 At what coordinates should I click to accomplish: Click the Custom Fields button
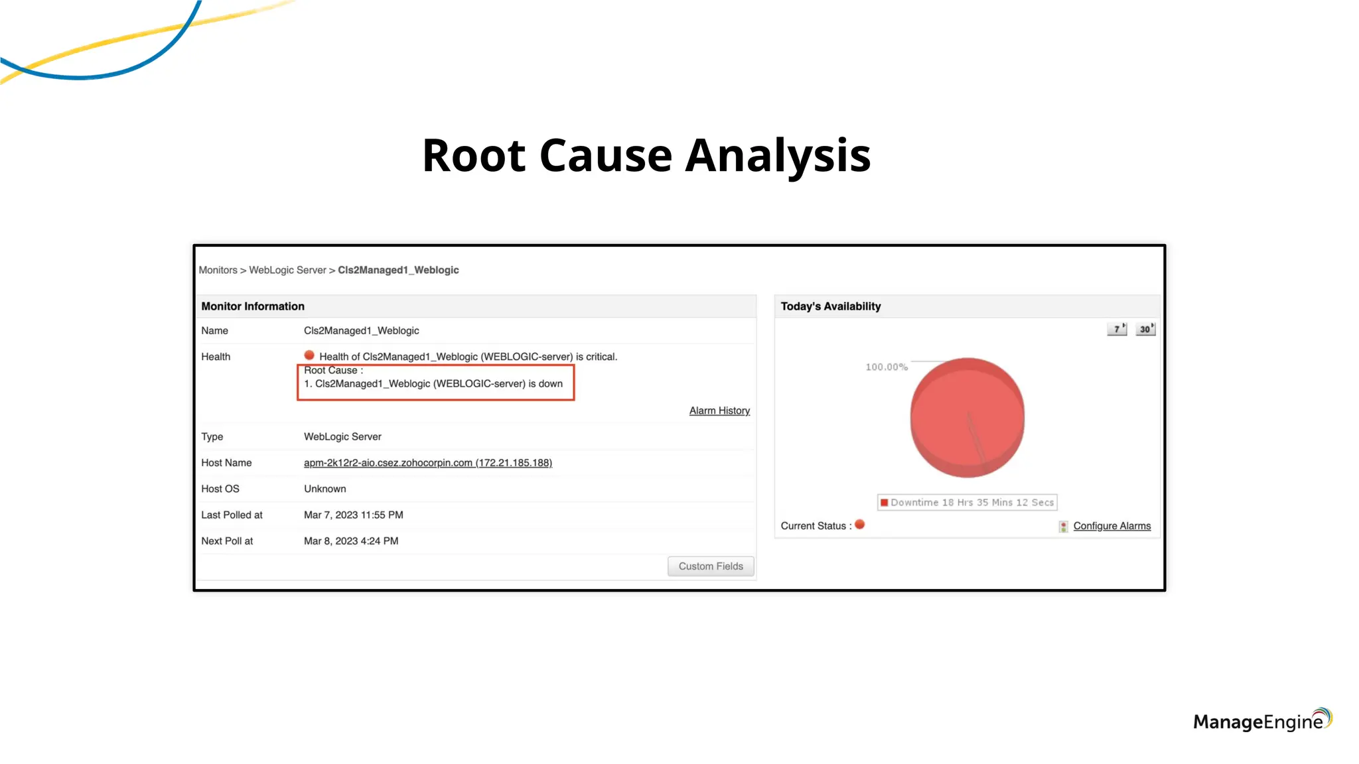[711, 566]
